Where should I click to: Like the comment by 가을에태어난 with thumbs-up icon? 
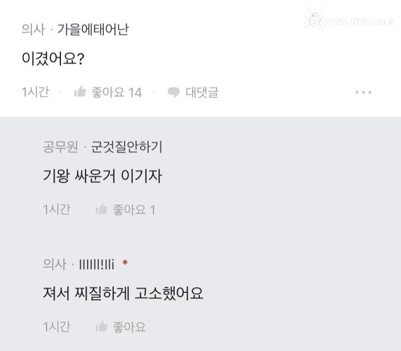pyautogui.click(x=80, y=92)
